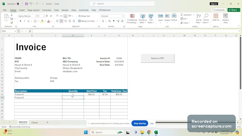This screenshot has height=136, width=242.
Task: Toggle Align Left
Action: click(x=57, y=21)
